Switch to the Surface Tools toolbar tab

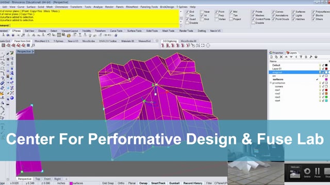click(134, 31)
